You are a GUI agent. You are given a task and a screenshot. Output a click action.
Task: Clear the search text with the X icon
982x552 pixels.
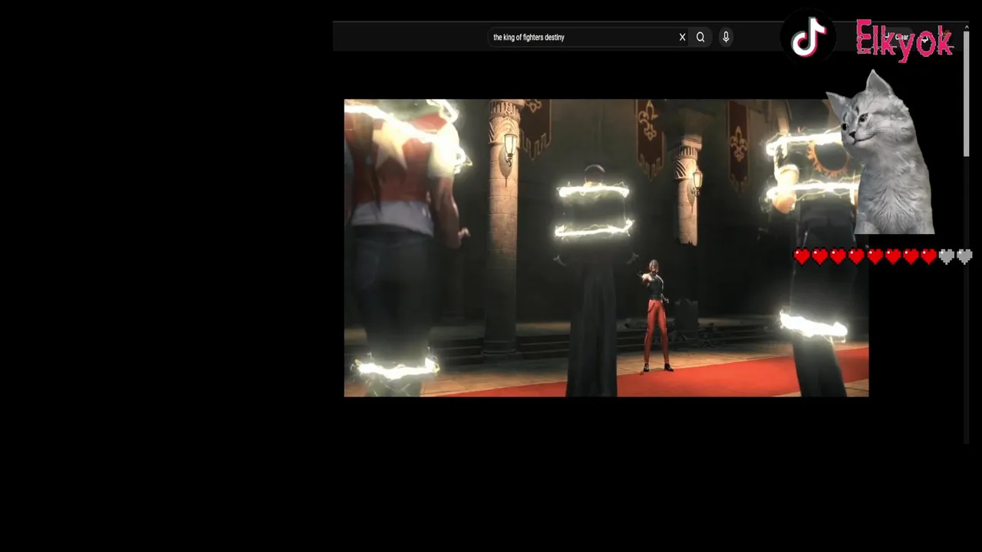point(682,37)
